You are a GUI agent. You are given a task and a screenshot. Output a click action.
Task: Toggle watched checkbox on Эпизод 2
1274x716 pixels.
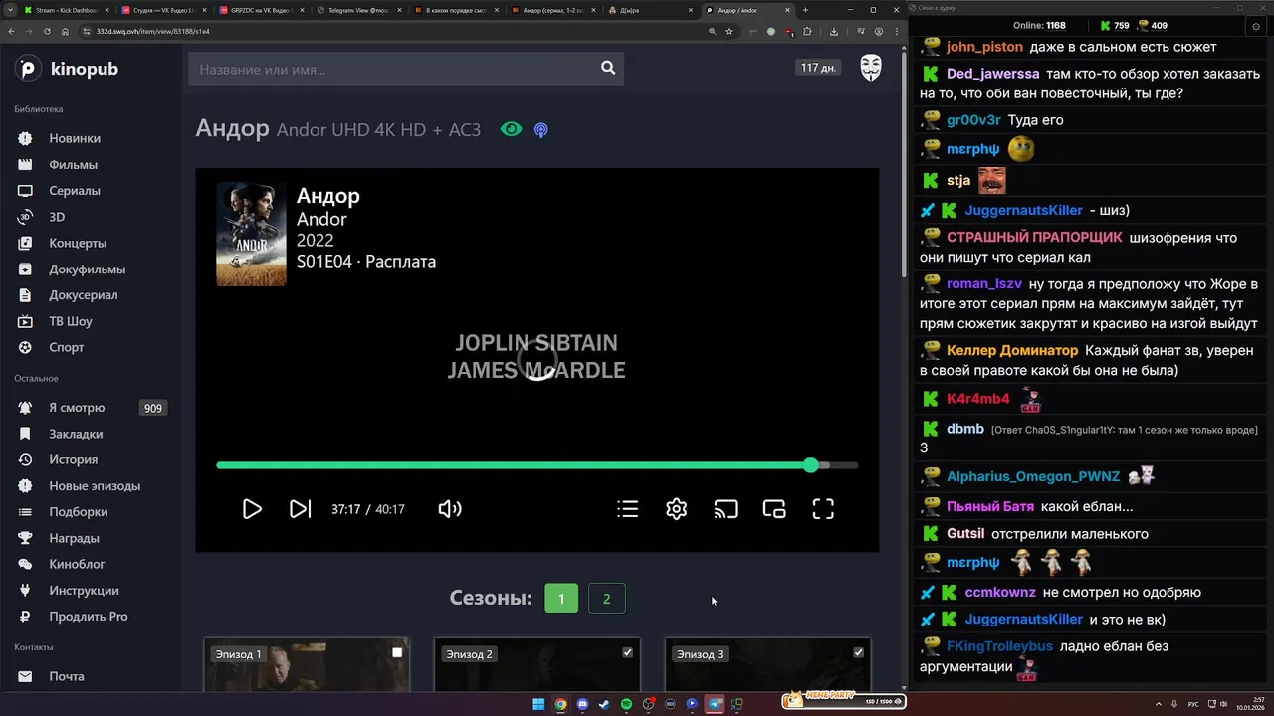click(627, 653)
